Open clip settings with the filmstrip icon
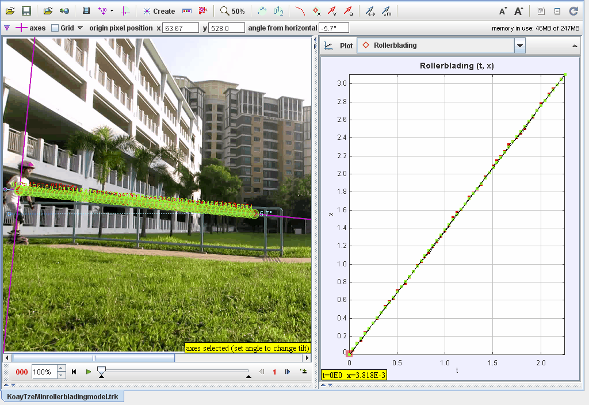 [86, 11]
